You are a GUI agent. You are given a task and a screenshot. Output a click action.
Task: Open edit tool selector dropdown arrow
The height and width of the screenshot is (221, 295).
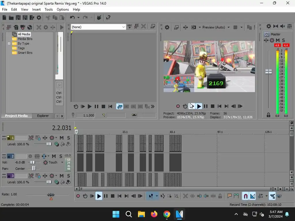(x=157, y=196)
